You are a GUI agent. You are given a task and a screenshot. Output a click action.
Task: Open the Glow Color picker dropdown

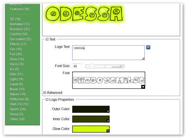(x=108, y=131)
